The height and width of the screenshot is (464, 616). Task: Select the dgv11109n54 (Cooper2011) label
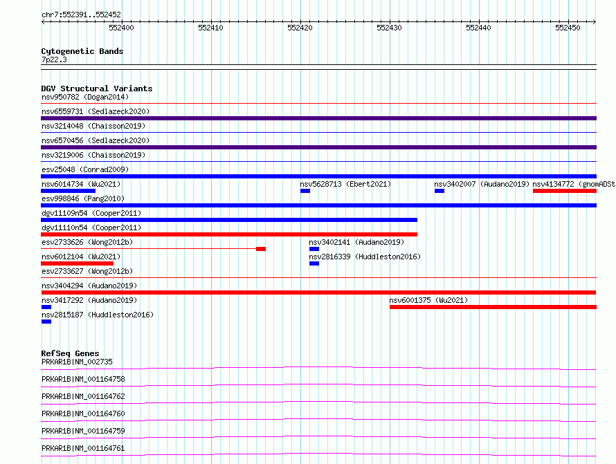click(91, 213)
